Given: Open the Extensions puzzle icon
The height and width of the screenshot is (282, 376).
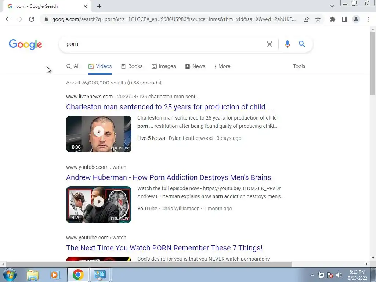Looking at the screenshot, I should (x=333, y=19).
